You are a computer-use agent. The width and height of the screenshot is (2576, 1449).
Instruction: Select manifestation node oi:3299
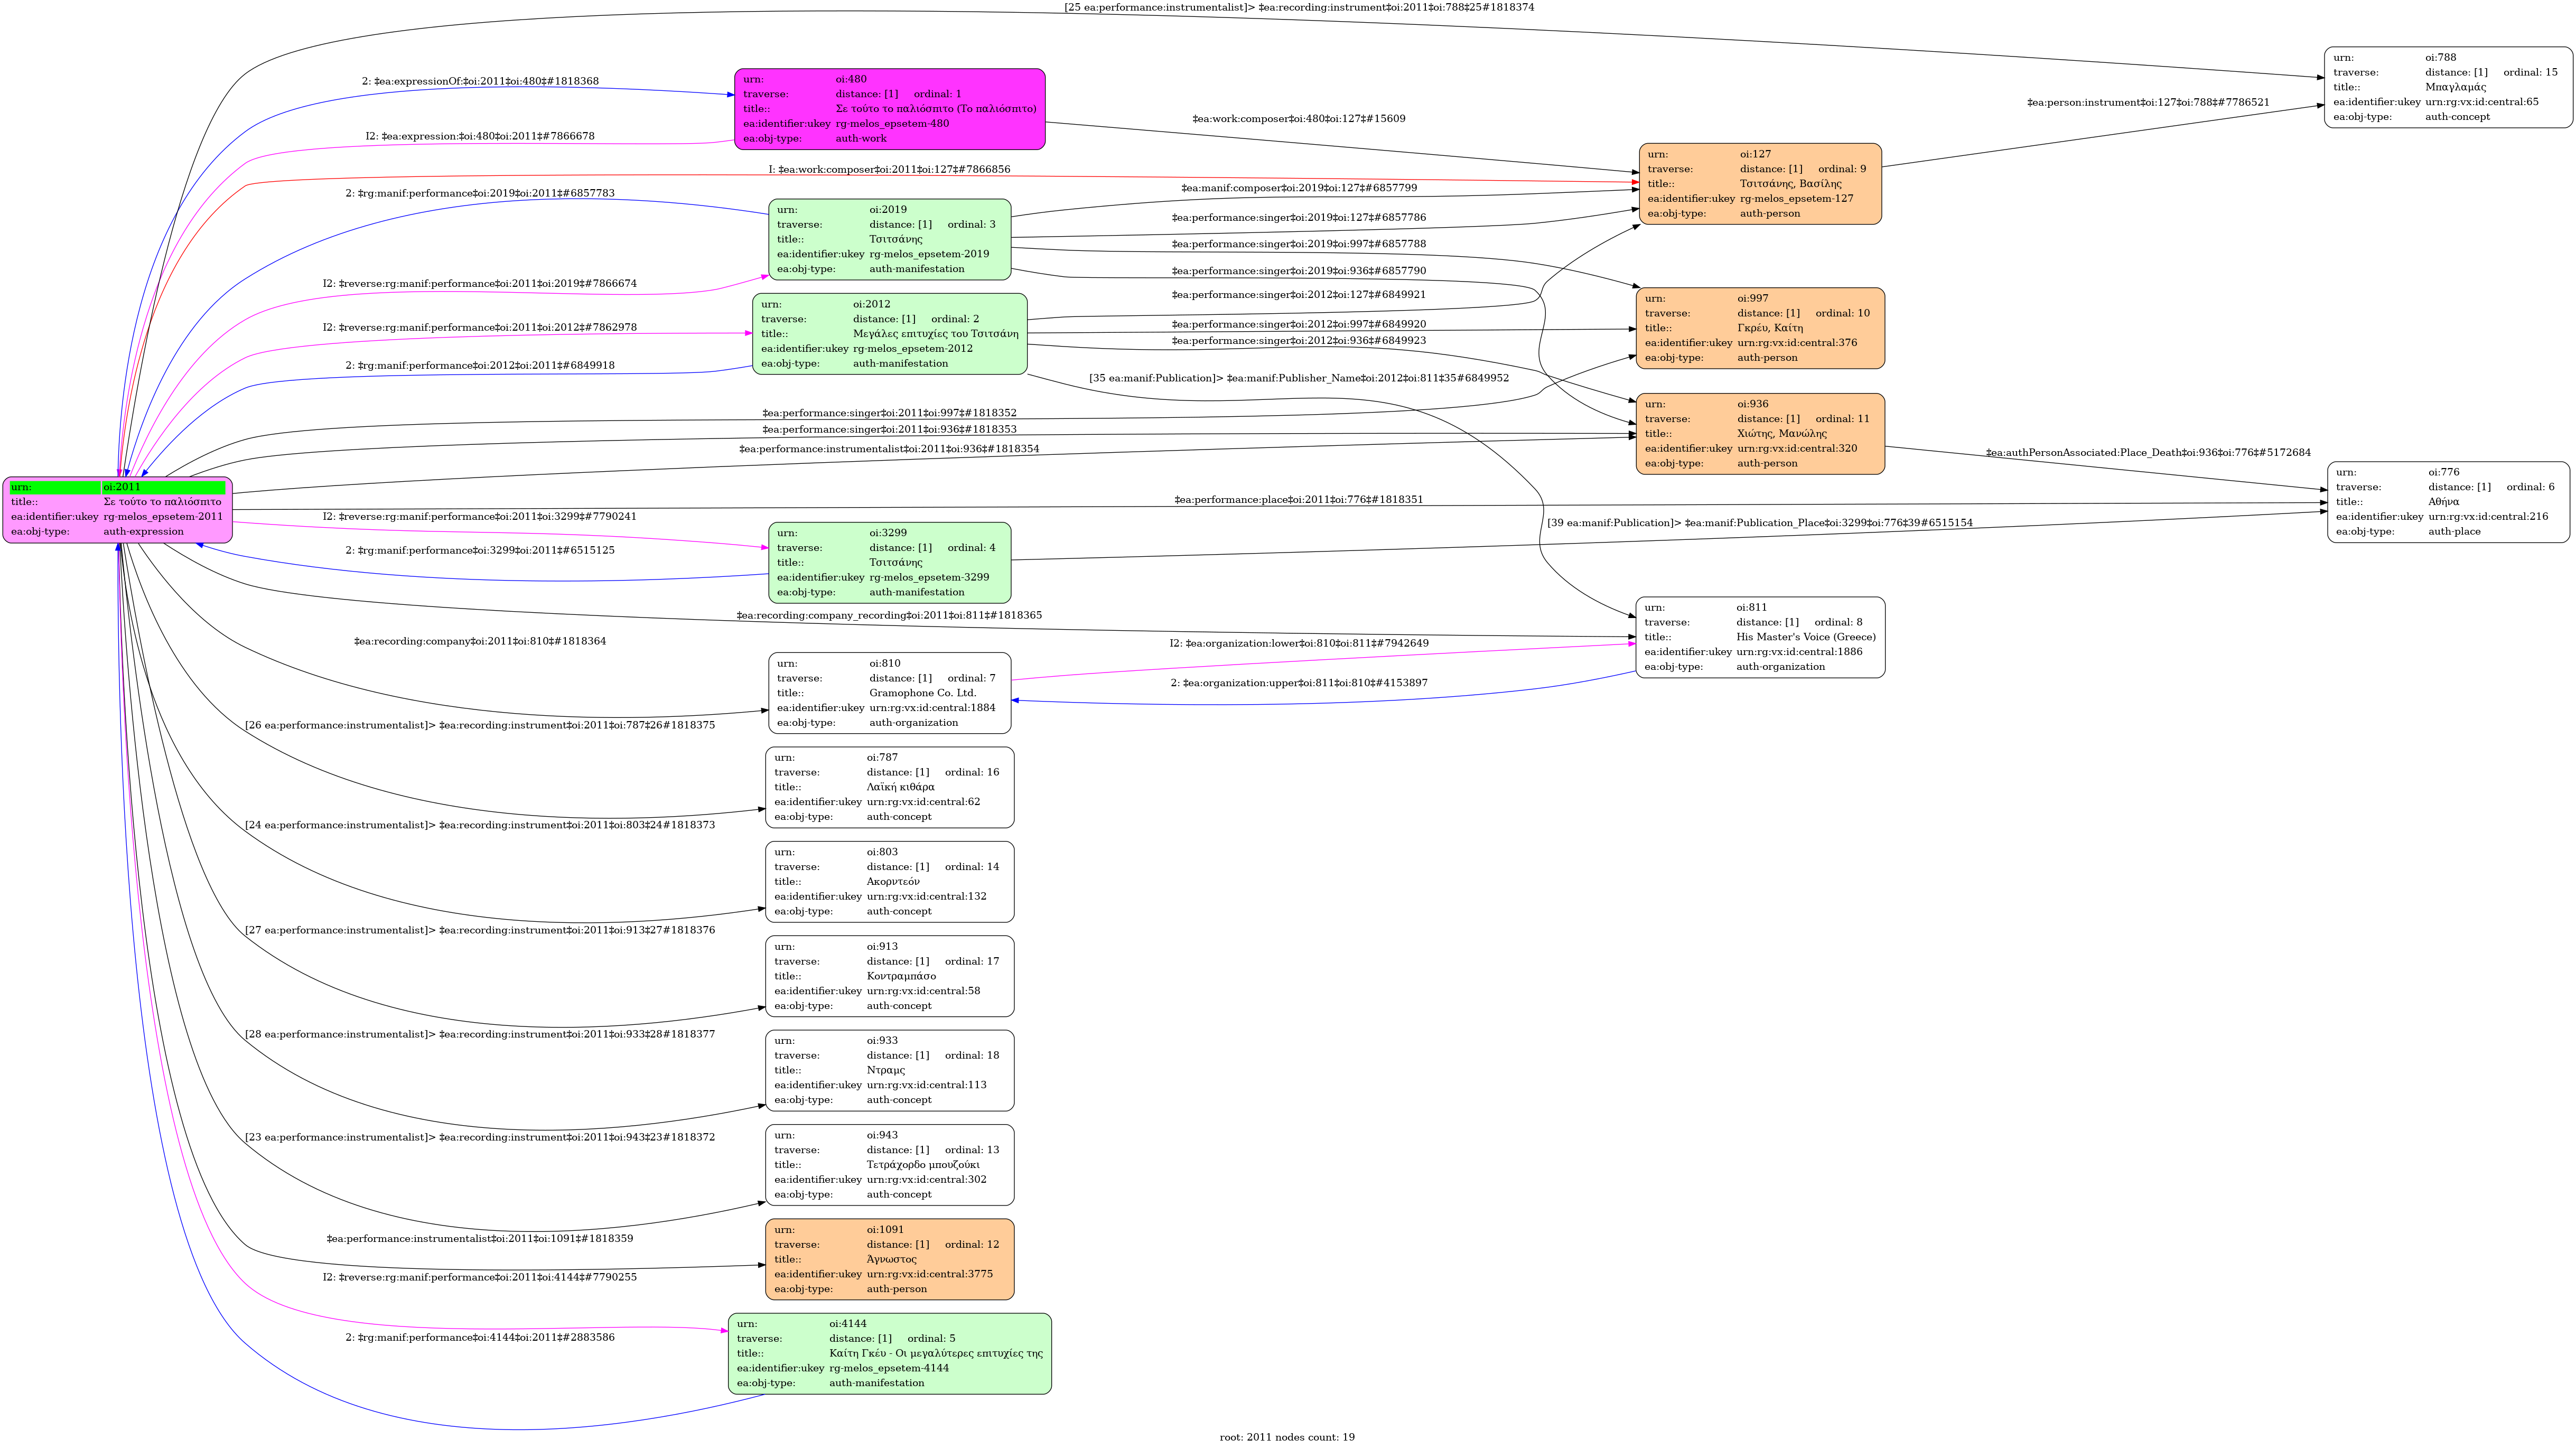[889, 563]
